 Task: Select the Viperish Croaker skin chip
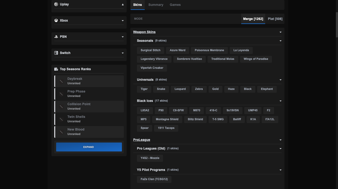(152, 68)
